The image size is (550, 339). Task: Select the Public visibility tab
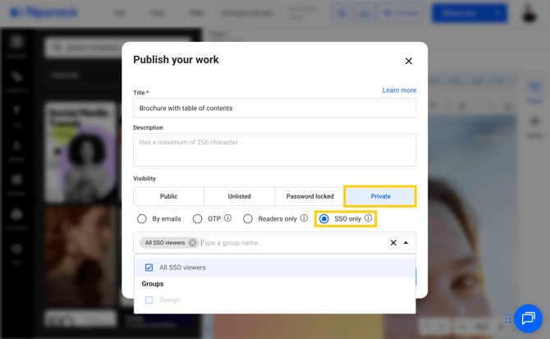(169, 197)
